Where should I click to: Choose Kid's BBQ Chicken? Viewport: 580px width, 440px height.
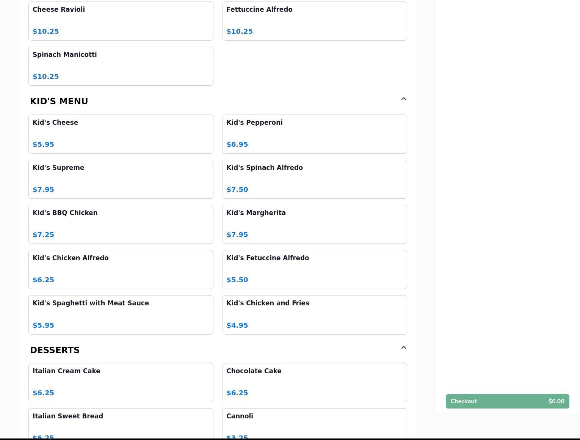click(121, 224)
